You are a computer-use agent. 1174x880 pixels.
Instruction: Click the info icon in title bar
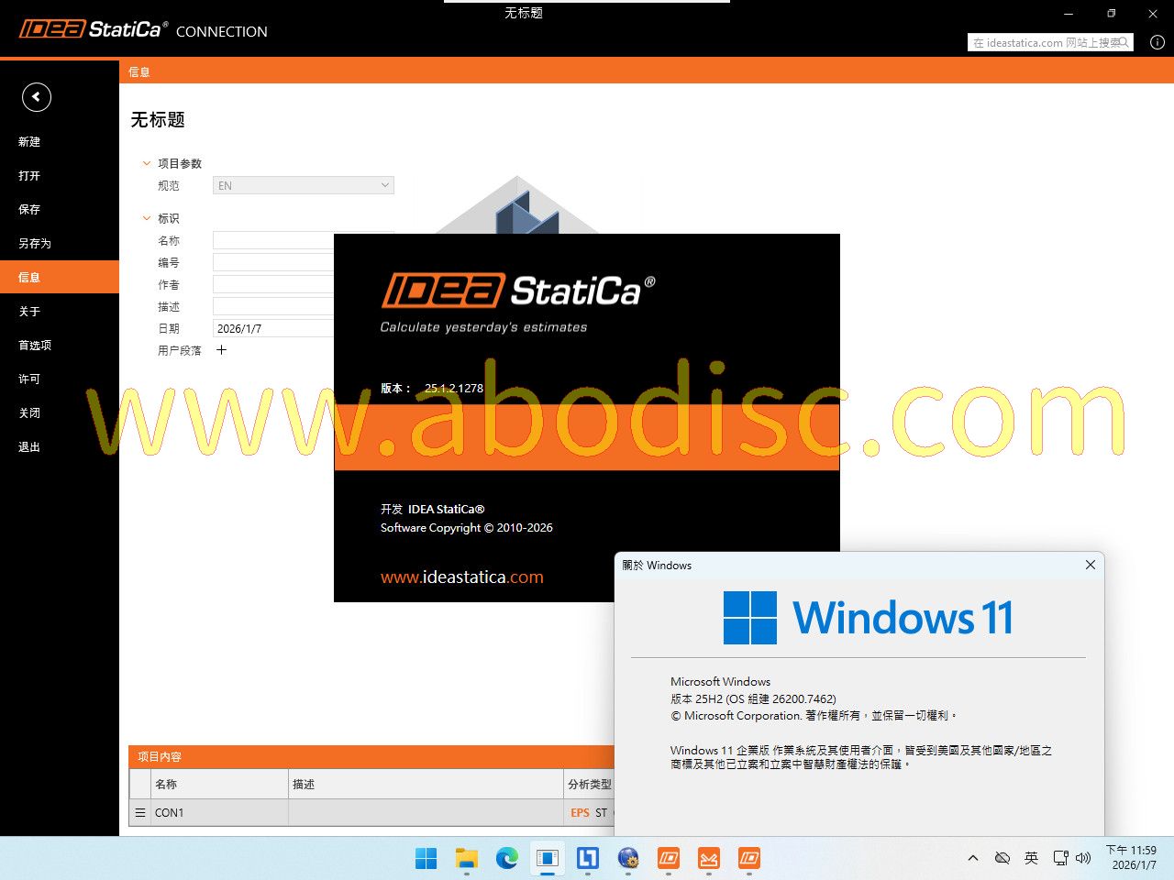click(1157, 42)
